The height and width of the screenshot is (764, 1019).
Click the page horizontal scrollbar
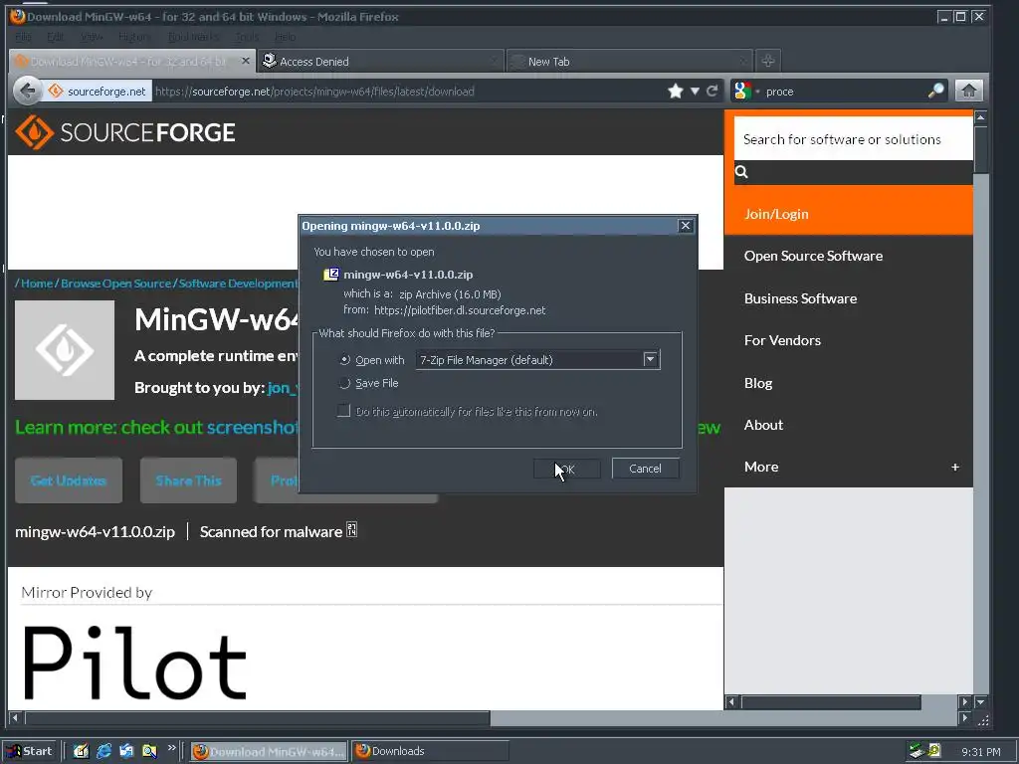(257, 718)
